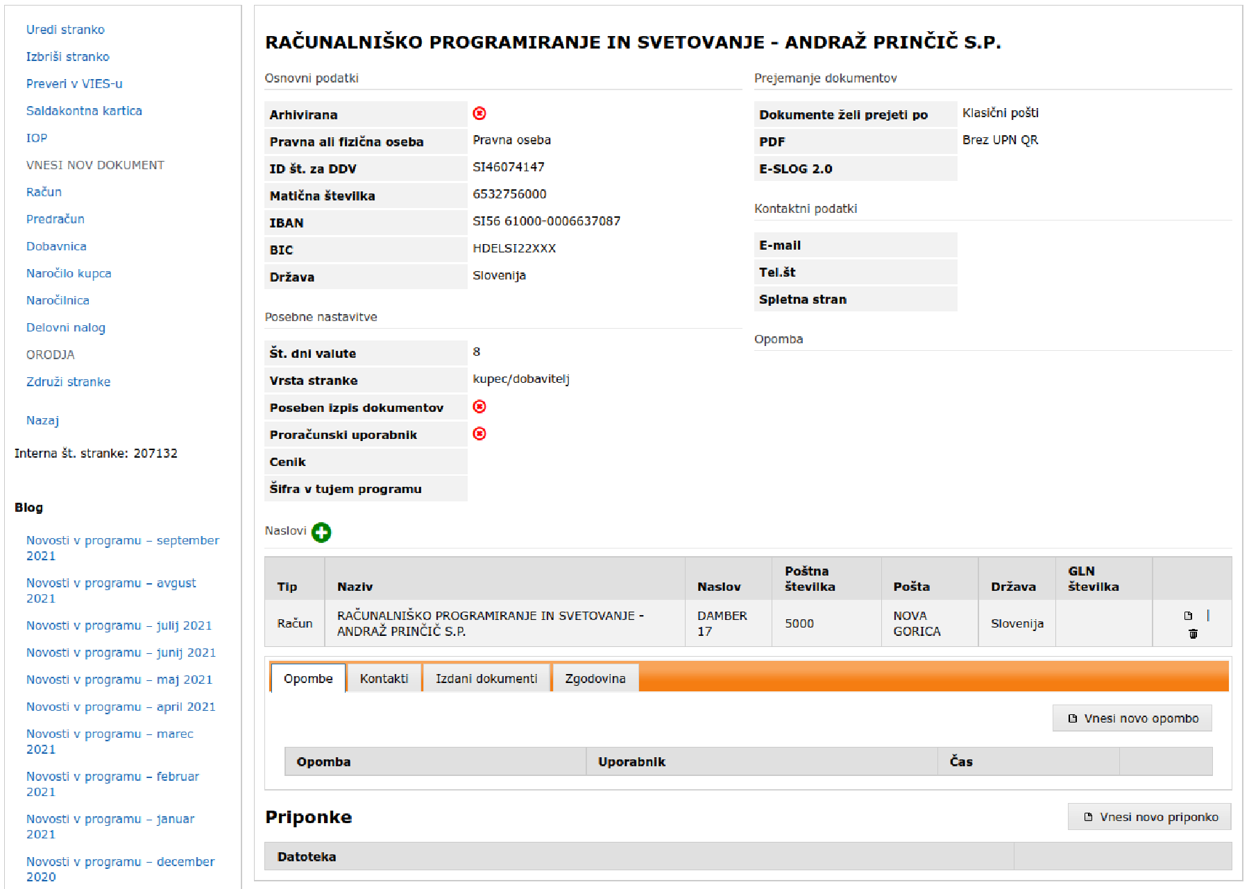Select the Zgodovina tab

click(595, 678)
